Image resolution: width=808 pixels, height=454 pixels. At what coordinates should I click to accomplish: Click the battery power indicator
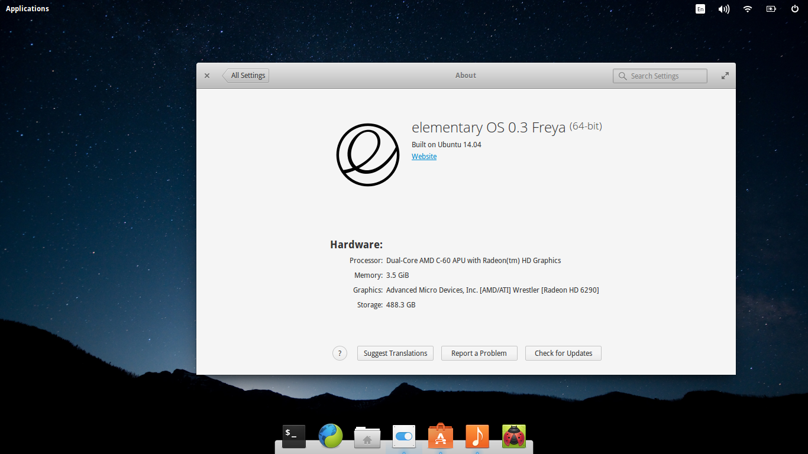click(x=771, y=9)
